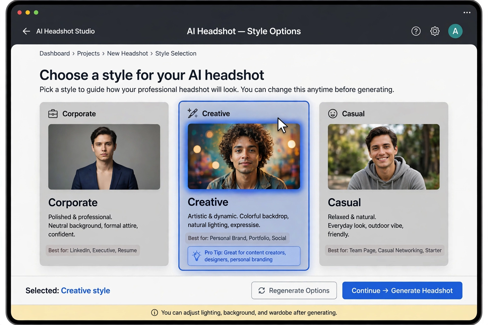The width and height of the screenshot is (488, 325).
Task: Click Regenerate Options button
Action: [294, 290]
